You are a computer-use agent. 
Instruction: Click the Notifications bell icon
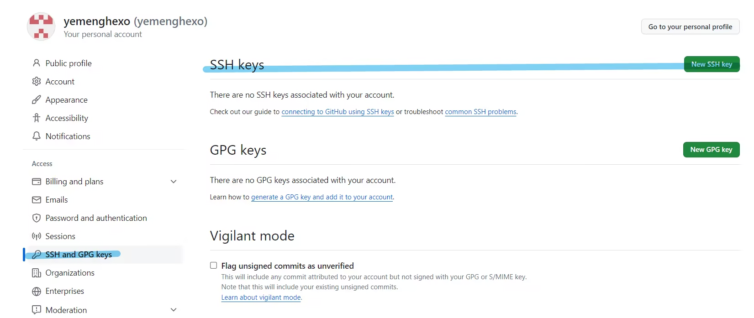tap(37, 136)
